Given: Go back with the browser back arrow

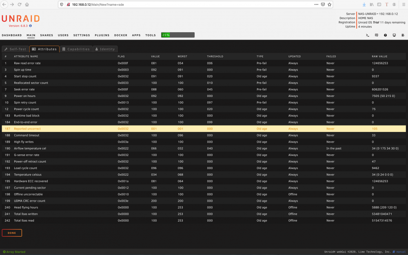Looking at the screenshot, I should coord(4,4).
